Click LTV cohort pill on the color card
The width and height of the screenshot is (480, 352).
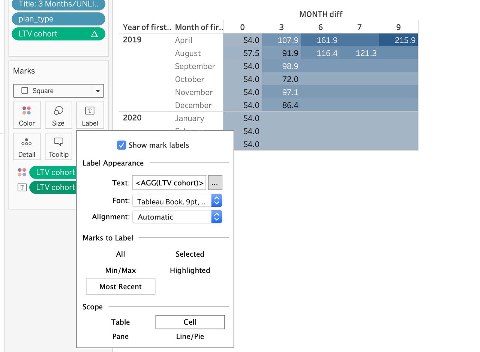click(52, 172)
